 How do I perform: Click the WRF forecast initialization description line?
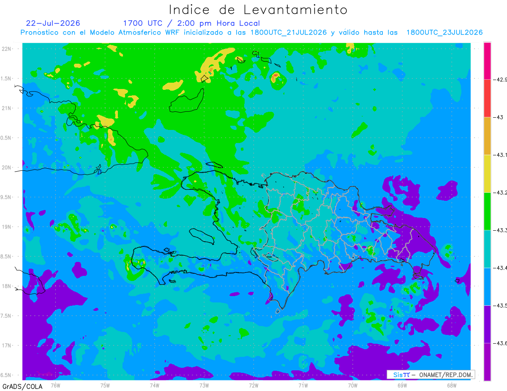[251, 32]
